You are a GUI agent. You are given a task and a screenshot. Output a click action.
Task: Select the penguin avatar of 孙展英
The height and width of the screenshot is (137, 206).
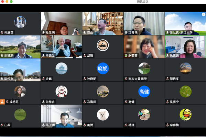point(20,22)
